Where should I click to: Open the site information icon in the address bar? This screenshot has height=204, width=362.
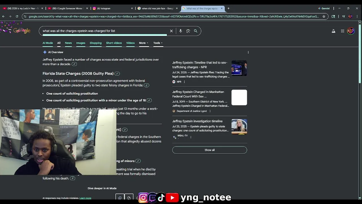(25, 16)
